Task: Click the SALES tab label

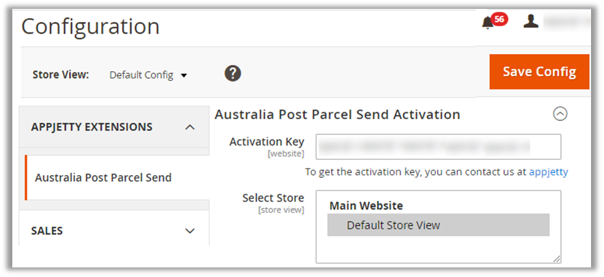Action: click(x=47, y=231)
